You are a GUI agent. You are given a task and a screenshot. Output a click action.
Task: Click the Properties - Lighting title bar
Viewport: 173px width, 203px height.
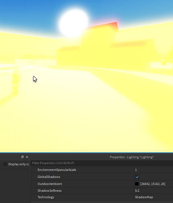(x=102, y=157)
